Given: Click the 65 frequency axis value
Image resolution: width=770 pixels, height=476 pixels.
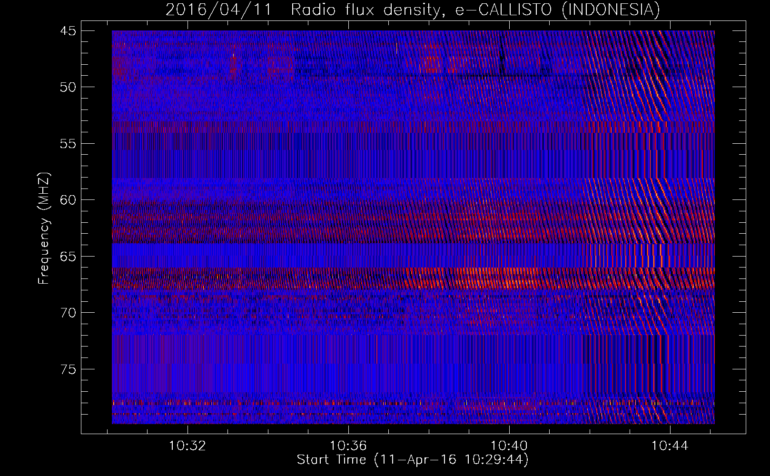Looking at the screenshot, I should [68, 257].
